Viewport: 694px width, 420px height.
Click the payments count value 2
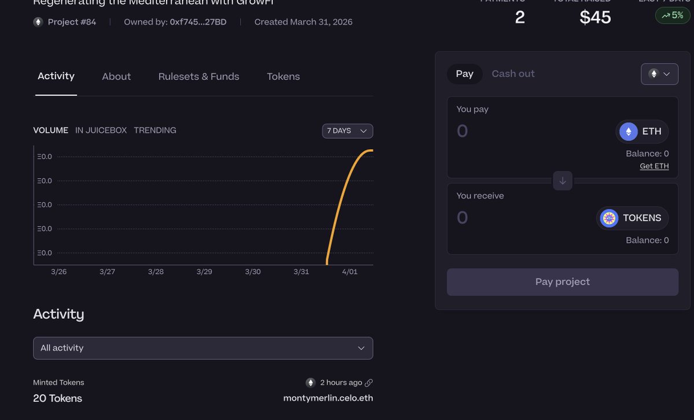pyautogui.click(x=520, y=17)
